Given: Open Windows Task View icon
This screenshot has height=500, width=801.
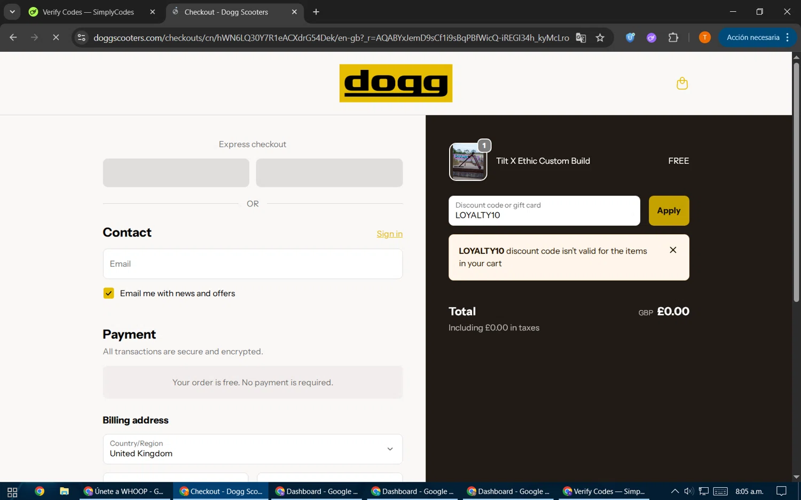Looking at the screenshot, I should [12, 491].
